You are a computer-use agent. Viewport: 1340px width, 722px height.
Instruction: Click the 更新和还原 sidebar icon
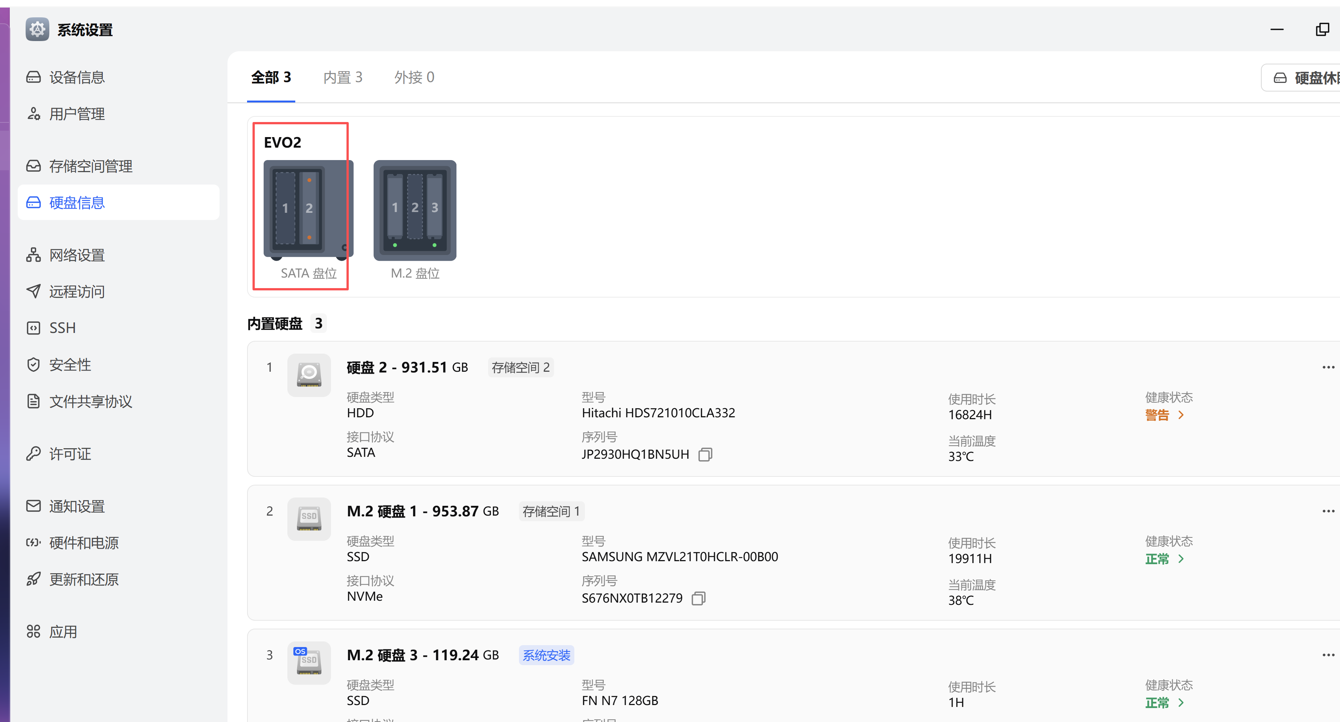pyautogui.click(x=84, y=579)
